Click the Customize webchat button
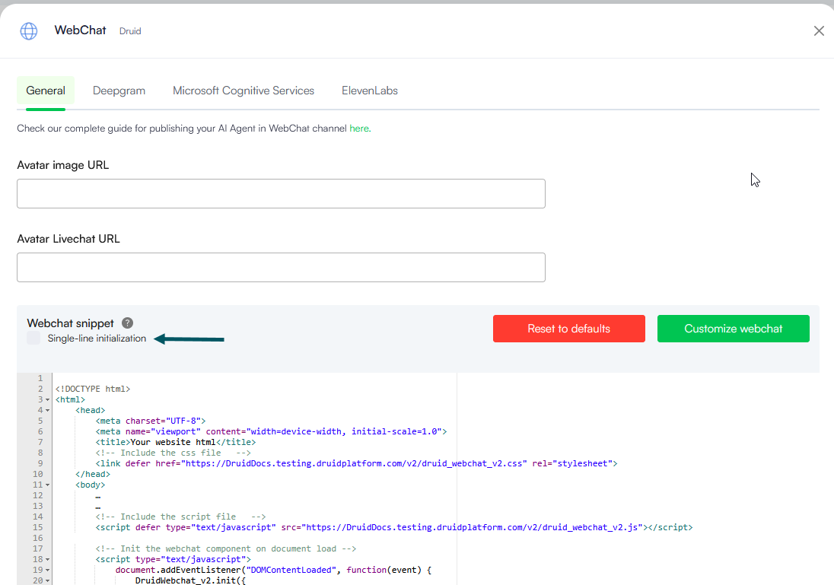 [x=733, y=329]
